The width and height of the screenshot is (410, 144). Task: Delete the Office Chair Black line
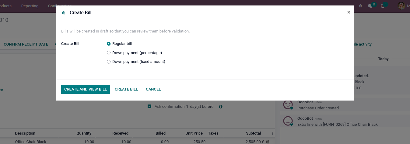[x=268, y=142]
